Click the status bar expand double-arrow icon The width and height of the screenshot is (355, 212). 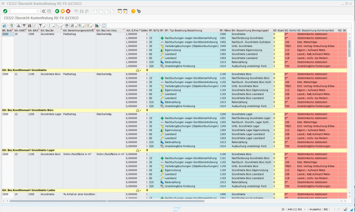283,209
